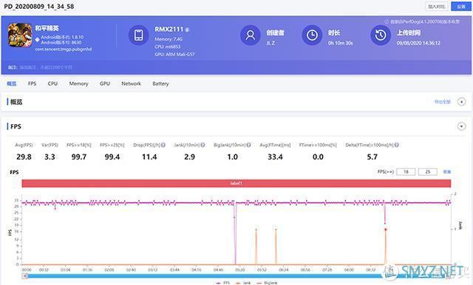Click the creator person icon
Viewport: 473px width, 285px height.
[x=250, y=35]
